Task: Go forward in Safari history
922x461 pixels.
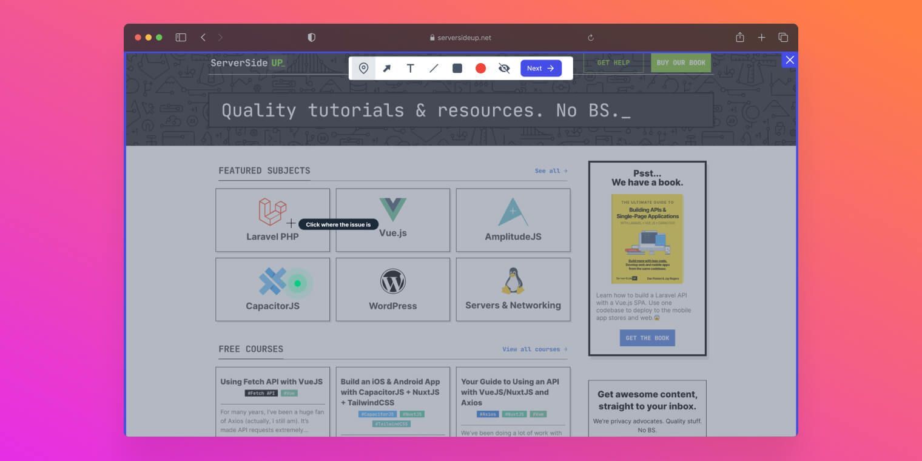Action: [220, 38]
